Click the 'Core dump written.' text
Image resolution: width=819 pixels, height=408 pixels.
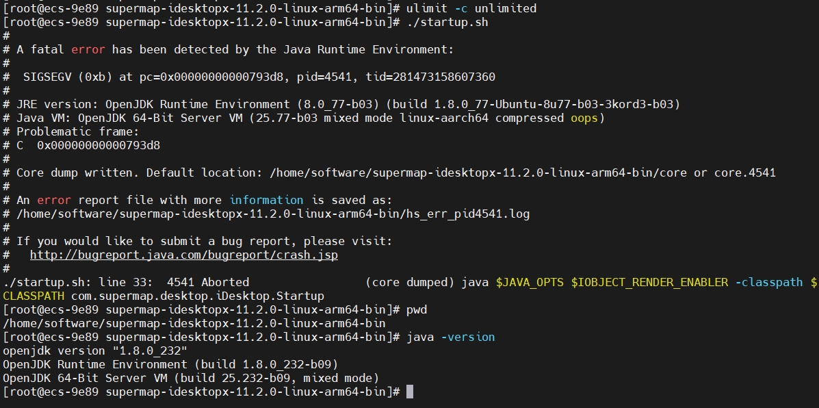pos(78,173)
